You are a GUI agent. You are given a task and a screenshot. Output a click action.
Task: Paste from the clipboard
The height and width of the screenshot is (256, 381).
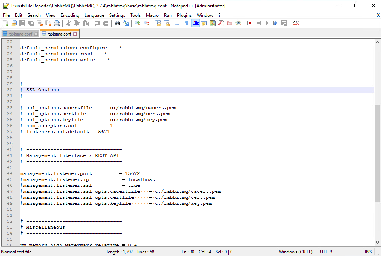(86, 23)
